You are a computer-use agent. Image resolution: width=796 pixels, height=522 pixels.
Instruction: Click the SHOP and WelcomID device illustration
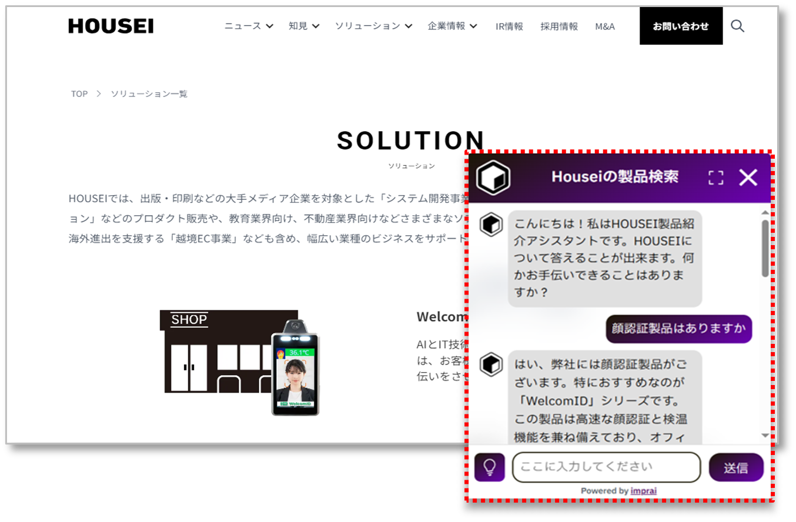point(240,363)
